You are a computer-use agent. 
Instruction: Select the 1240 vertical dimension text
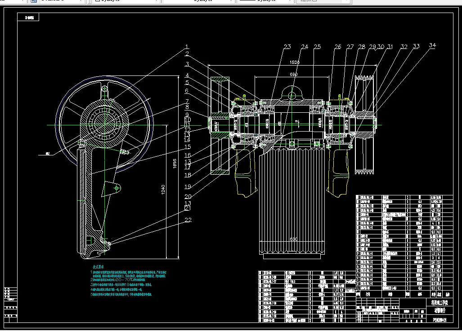[x=163, y=190]
